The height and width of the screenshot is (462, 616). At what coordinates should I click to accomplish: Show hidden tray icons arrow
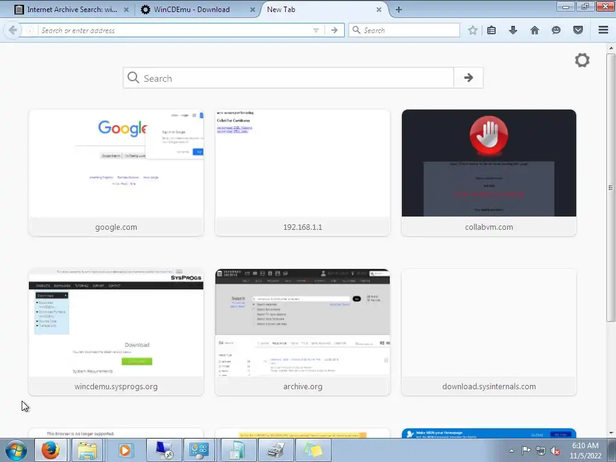coord(511,451)
